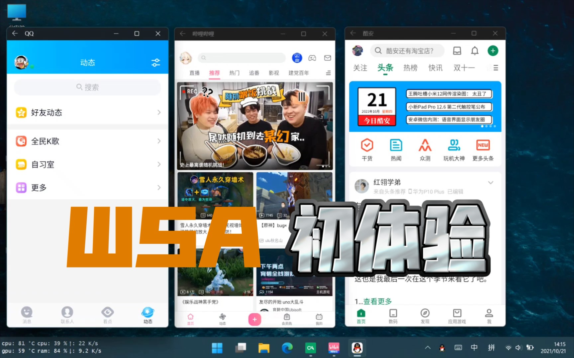Open 更多 entry in QQ
This screenshot has width=574, height=358.
88,188
